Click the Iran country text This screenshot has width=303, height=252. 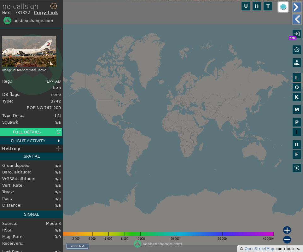click(57, 88)
